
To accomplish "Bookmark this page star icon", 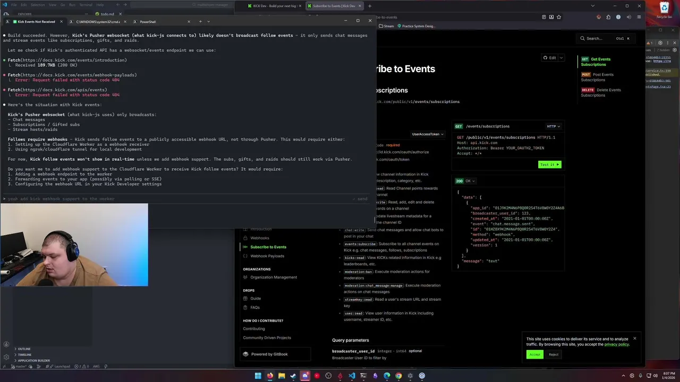I will (559, 17).
